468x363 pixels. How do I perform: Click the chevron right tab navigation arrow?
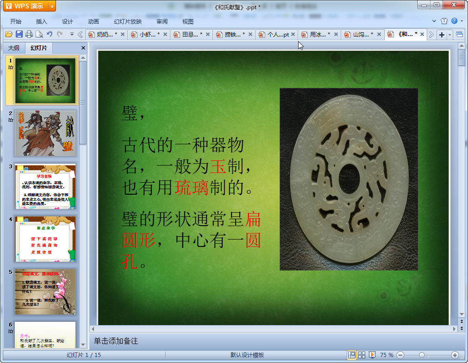click(431, 35)
